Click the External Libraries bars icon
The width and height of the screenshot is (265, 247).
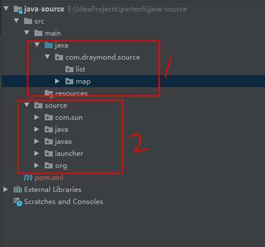pyautogui.click(x=18, y=190)
